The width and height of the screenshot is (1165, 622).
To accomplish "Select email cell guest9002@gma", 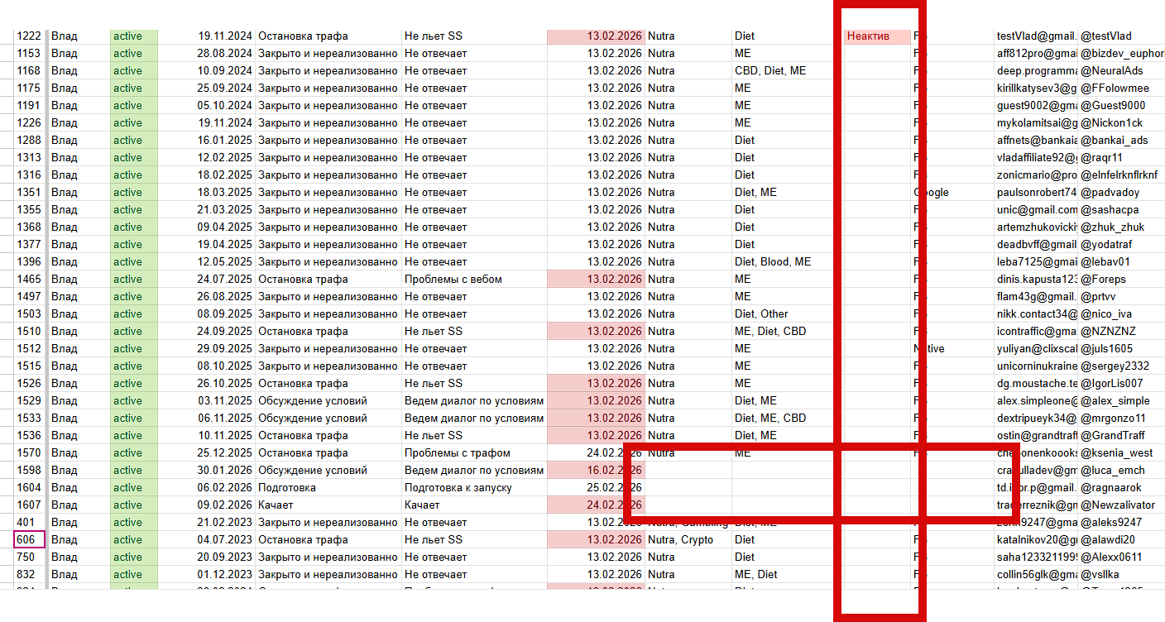I will (x=1036, y=106).
